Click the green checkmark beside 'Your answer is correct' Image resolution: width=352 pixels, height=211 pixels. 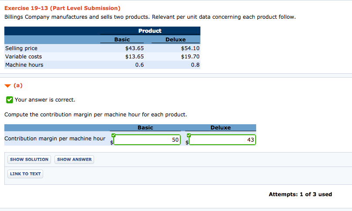[9, 100]
